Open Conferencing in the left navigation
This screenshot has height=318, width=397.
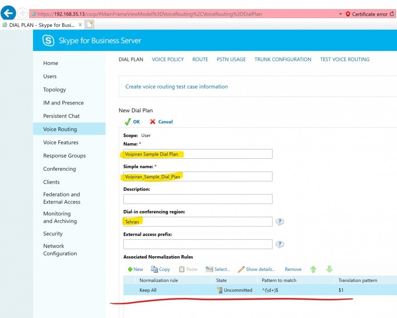[60, 169]
